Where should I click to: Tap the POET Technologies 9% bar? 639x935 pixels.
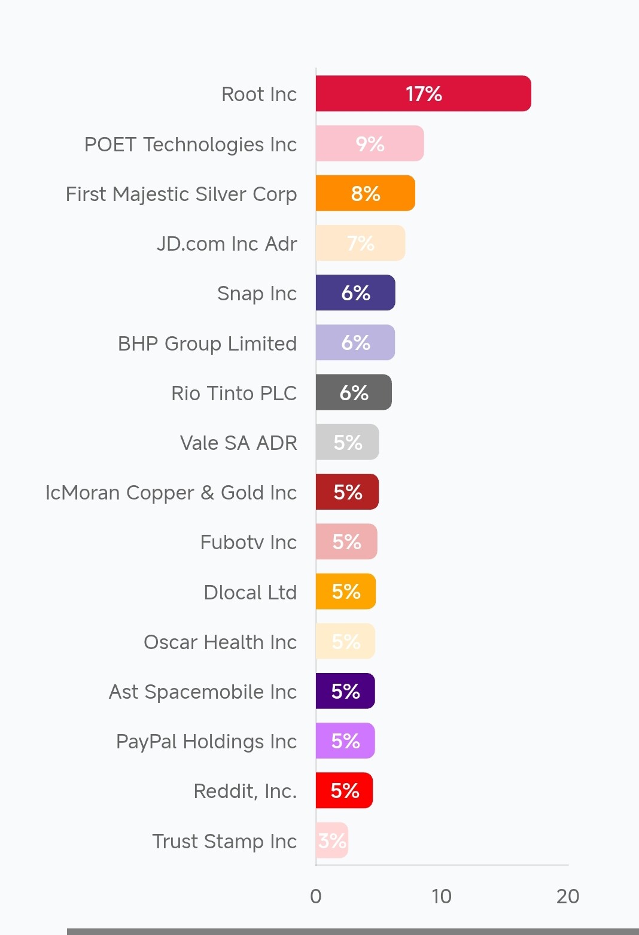(x=370, y=144)
